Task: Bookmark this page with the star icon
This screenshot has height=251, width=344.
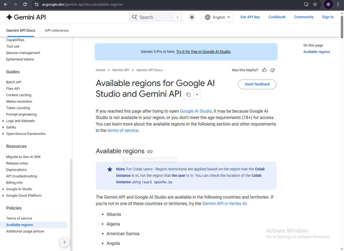Action: [x=315, y=4]
